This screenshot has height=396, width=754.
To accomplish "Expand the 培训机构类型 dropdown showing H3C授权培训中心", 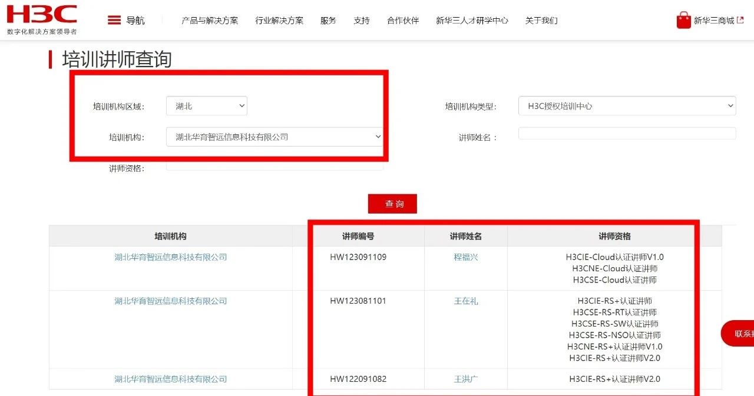I will click(x=627, y=106).
